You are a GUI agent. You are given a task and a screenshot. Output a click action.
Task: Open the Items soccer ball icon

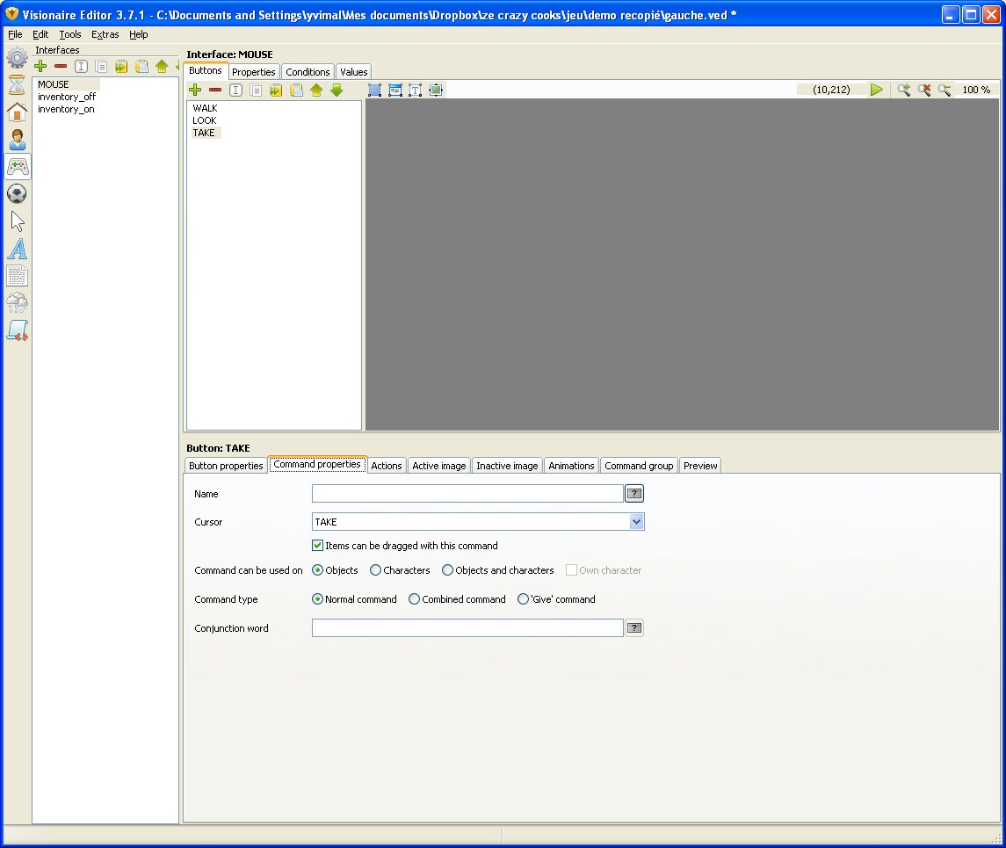click(x=18, y=193)
